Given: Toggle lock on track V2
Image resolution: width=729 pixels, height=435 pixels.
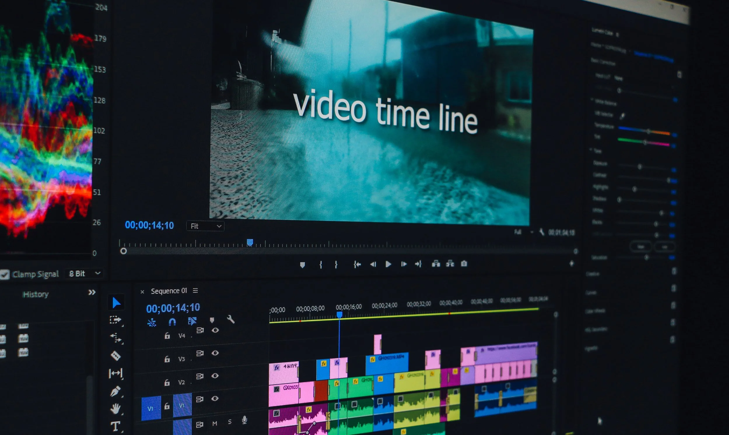Looking at the screenshot, I should pyautogui.click(x=167, y=382).
